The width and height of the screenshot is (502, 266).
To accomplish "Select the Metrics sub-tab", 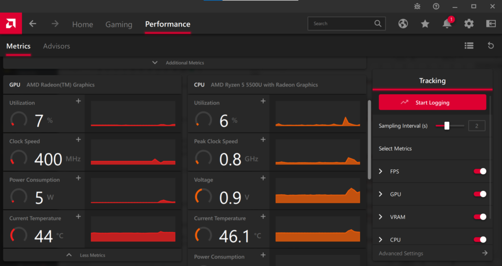I will pos(19,46).
